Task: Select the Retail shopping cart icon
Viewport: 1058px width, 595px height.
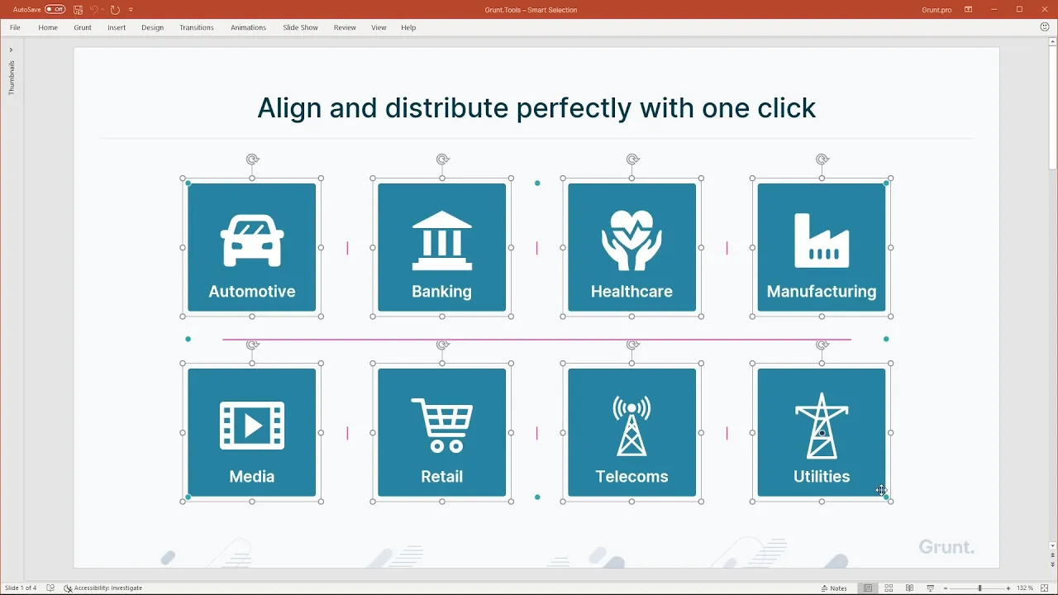Action: pos(442,426)
